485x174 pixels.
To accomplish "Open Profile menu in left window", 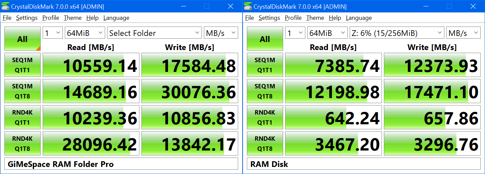I will tap(51, 18).
